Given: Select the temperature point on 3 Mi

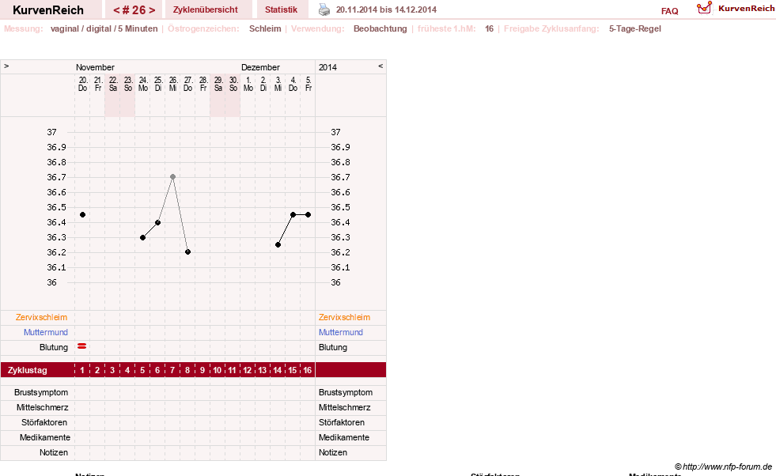Looking at the screenshot, I should click(x=278, y=245).
